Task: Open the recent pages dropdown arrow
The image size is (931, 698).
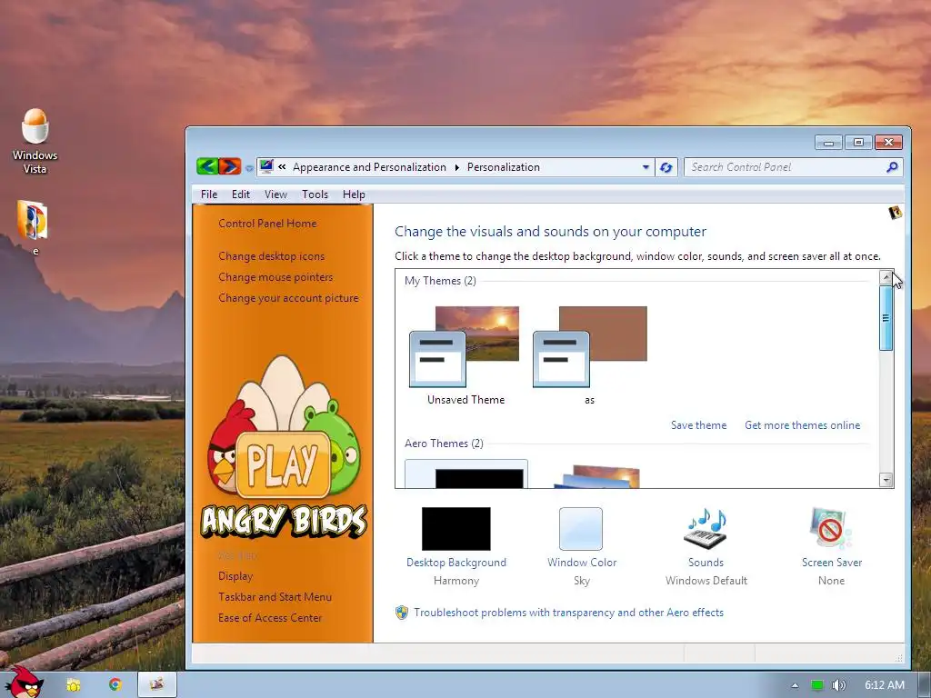Action: tap(249, 168)
